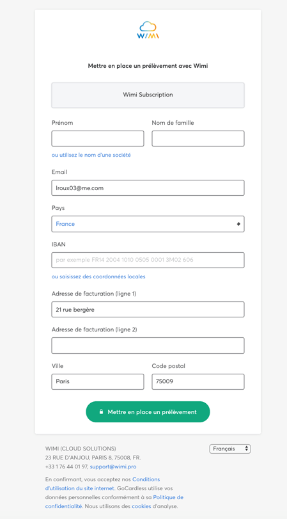
Task: Click 'ou saisissez des coordonnées locales' link
Action: pos(98,276)
